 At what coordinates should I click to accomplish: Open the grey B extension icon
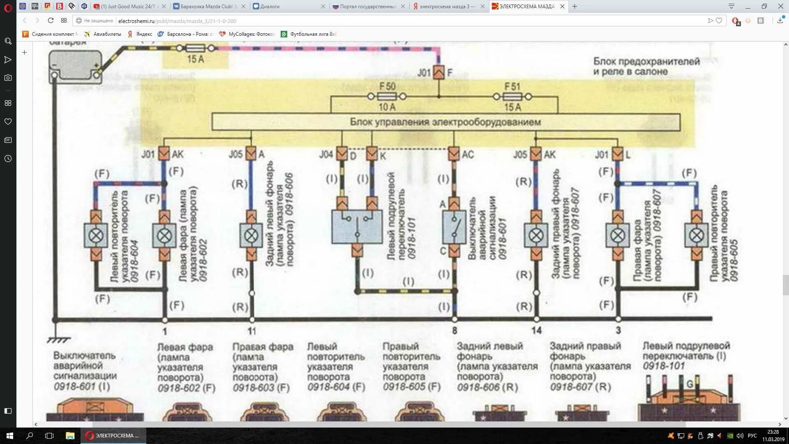click(x=761, y=21)
